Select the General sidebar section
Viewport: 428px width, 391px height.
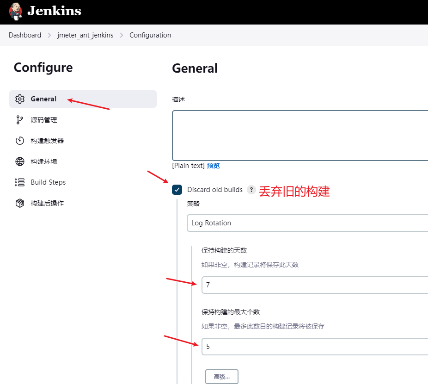[83, 99]
